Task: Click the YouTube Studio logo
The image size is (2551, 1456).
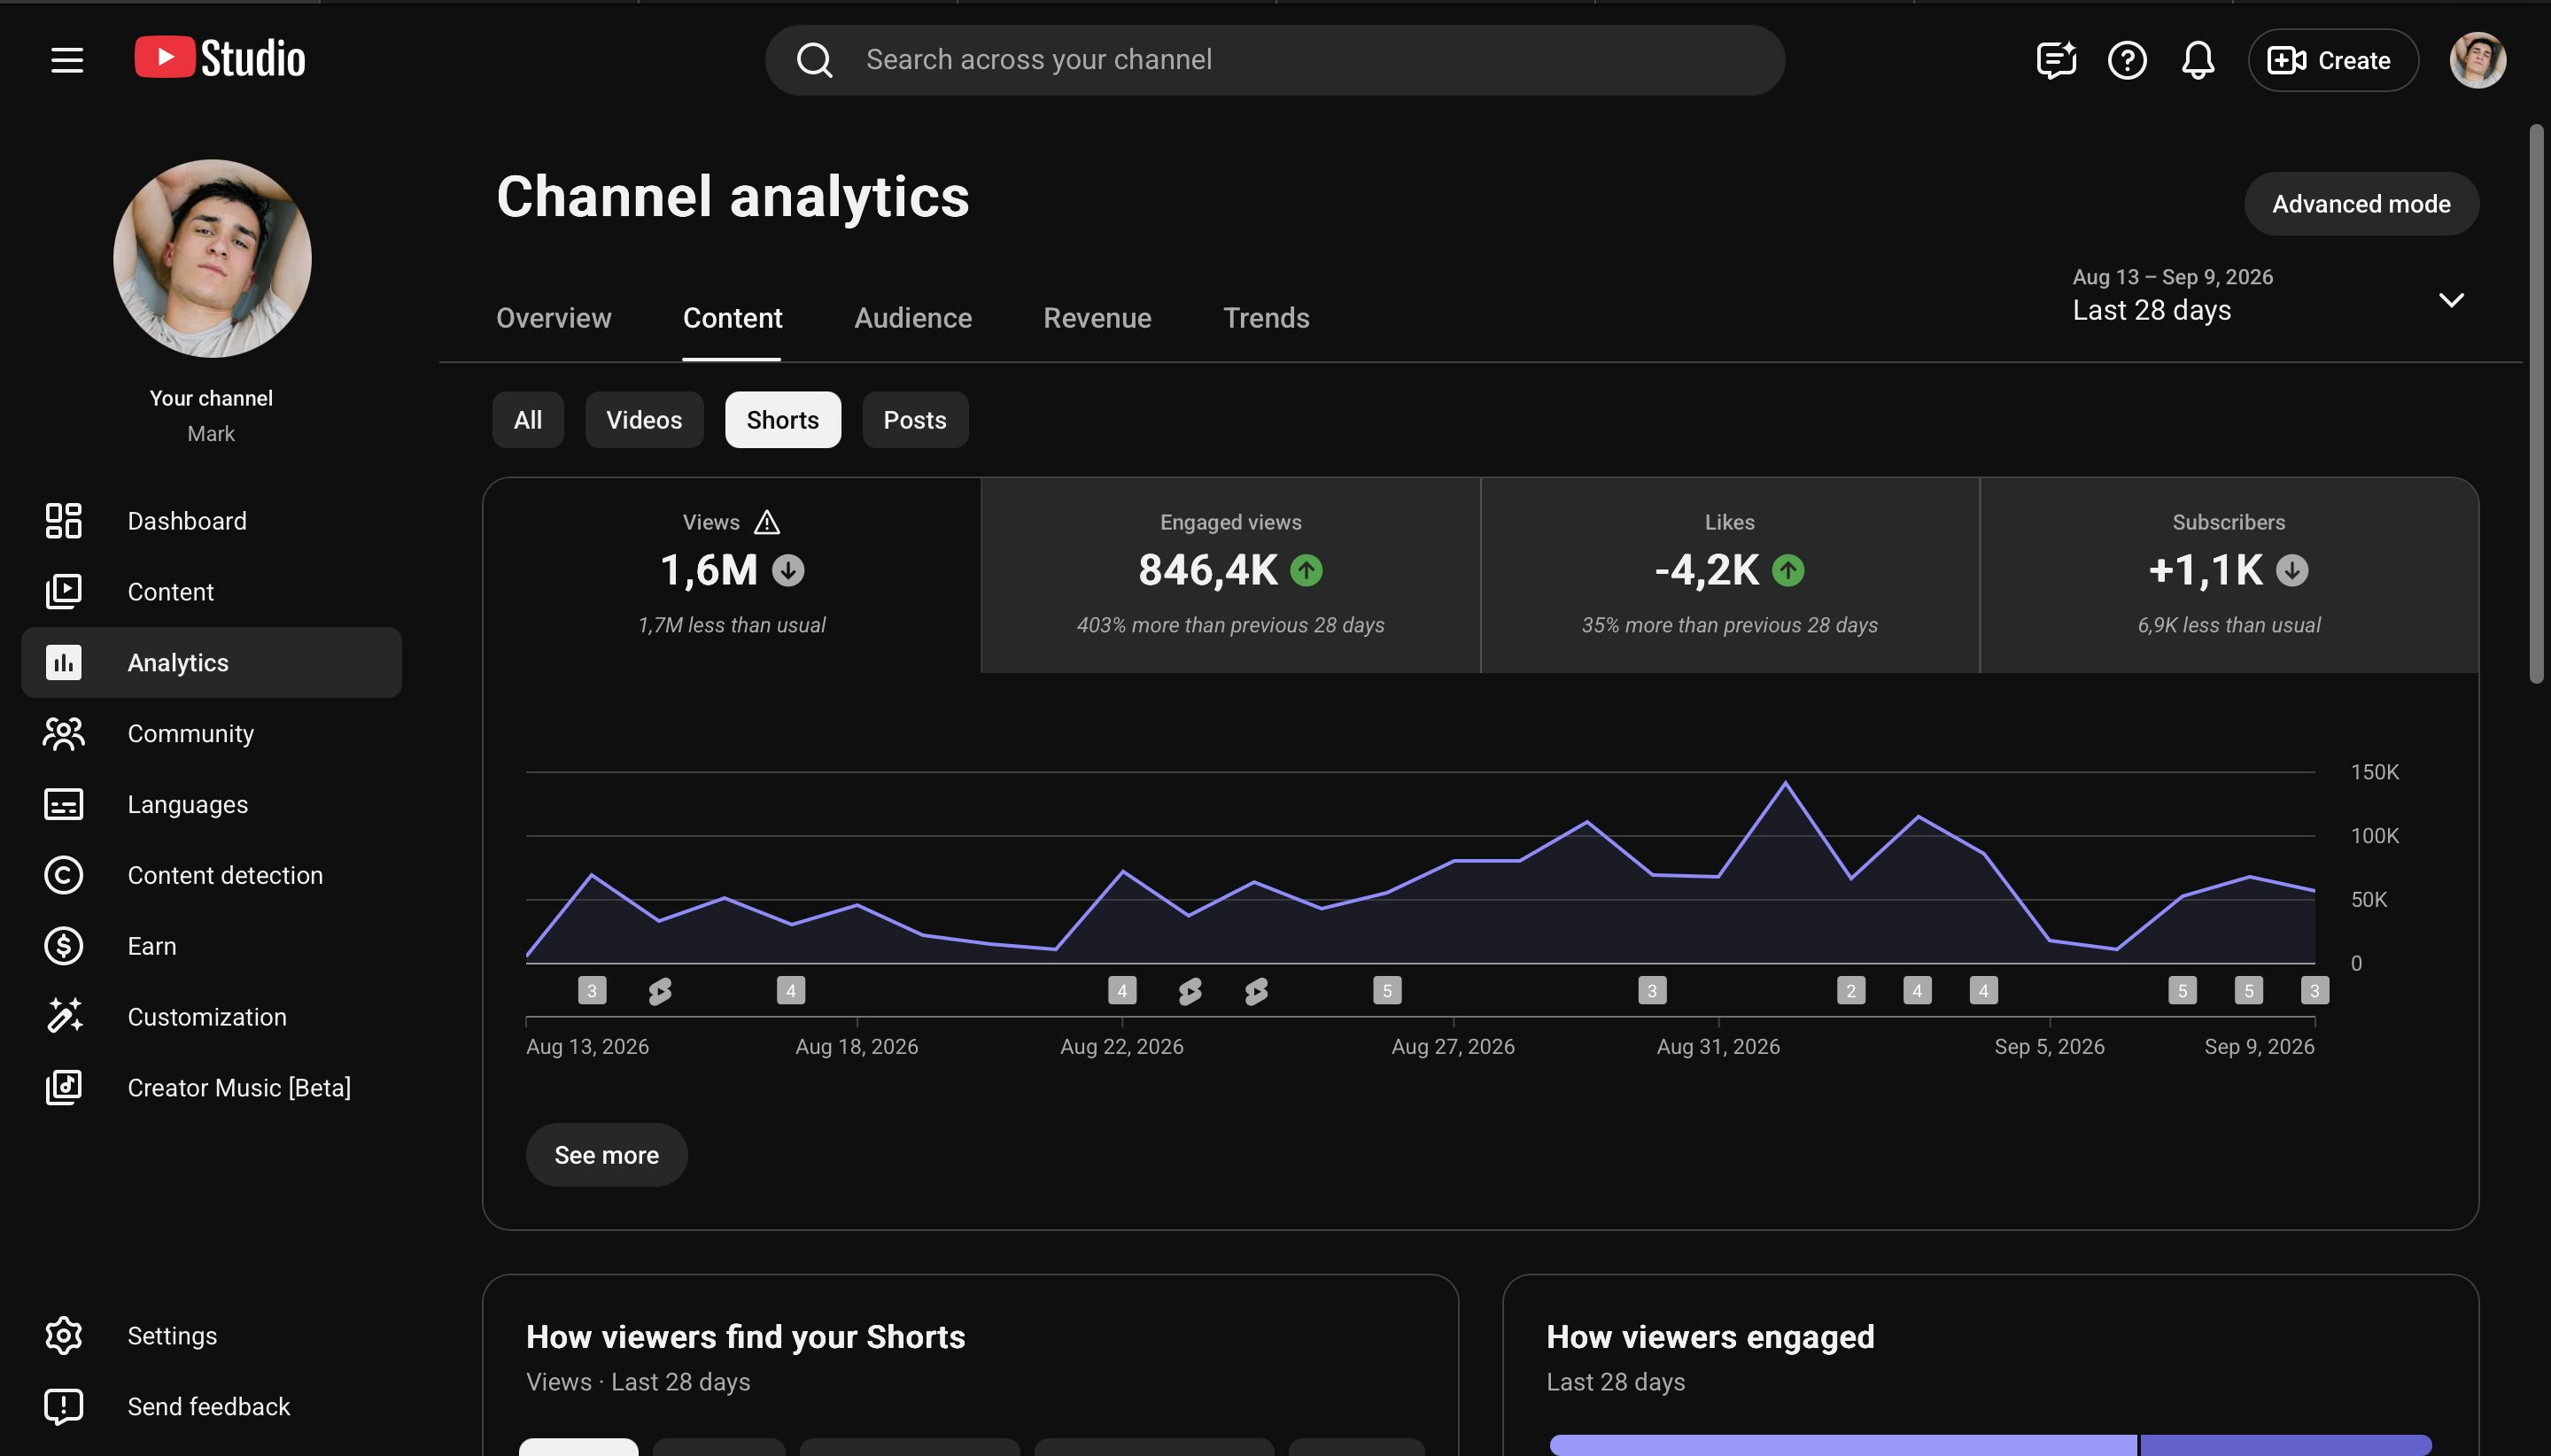Action: [x=220, y=58]
